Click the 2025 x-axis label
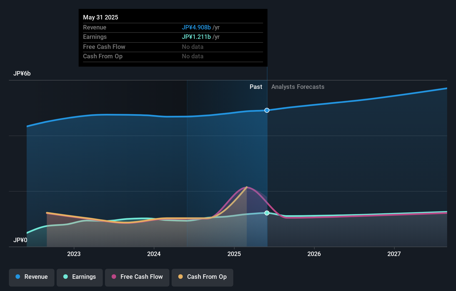 [234, 254]
